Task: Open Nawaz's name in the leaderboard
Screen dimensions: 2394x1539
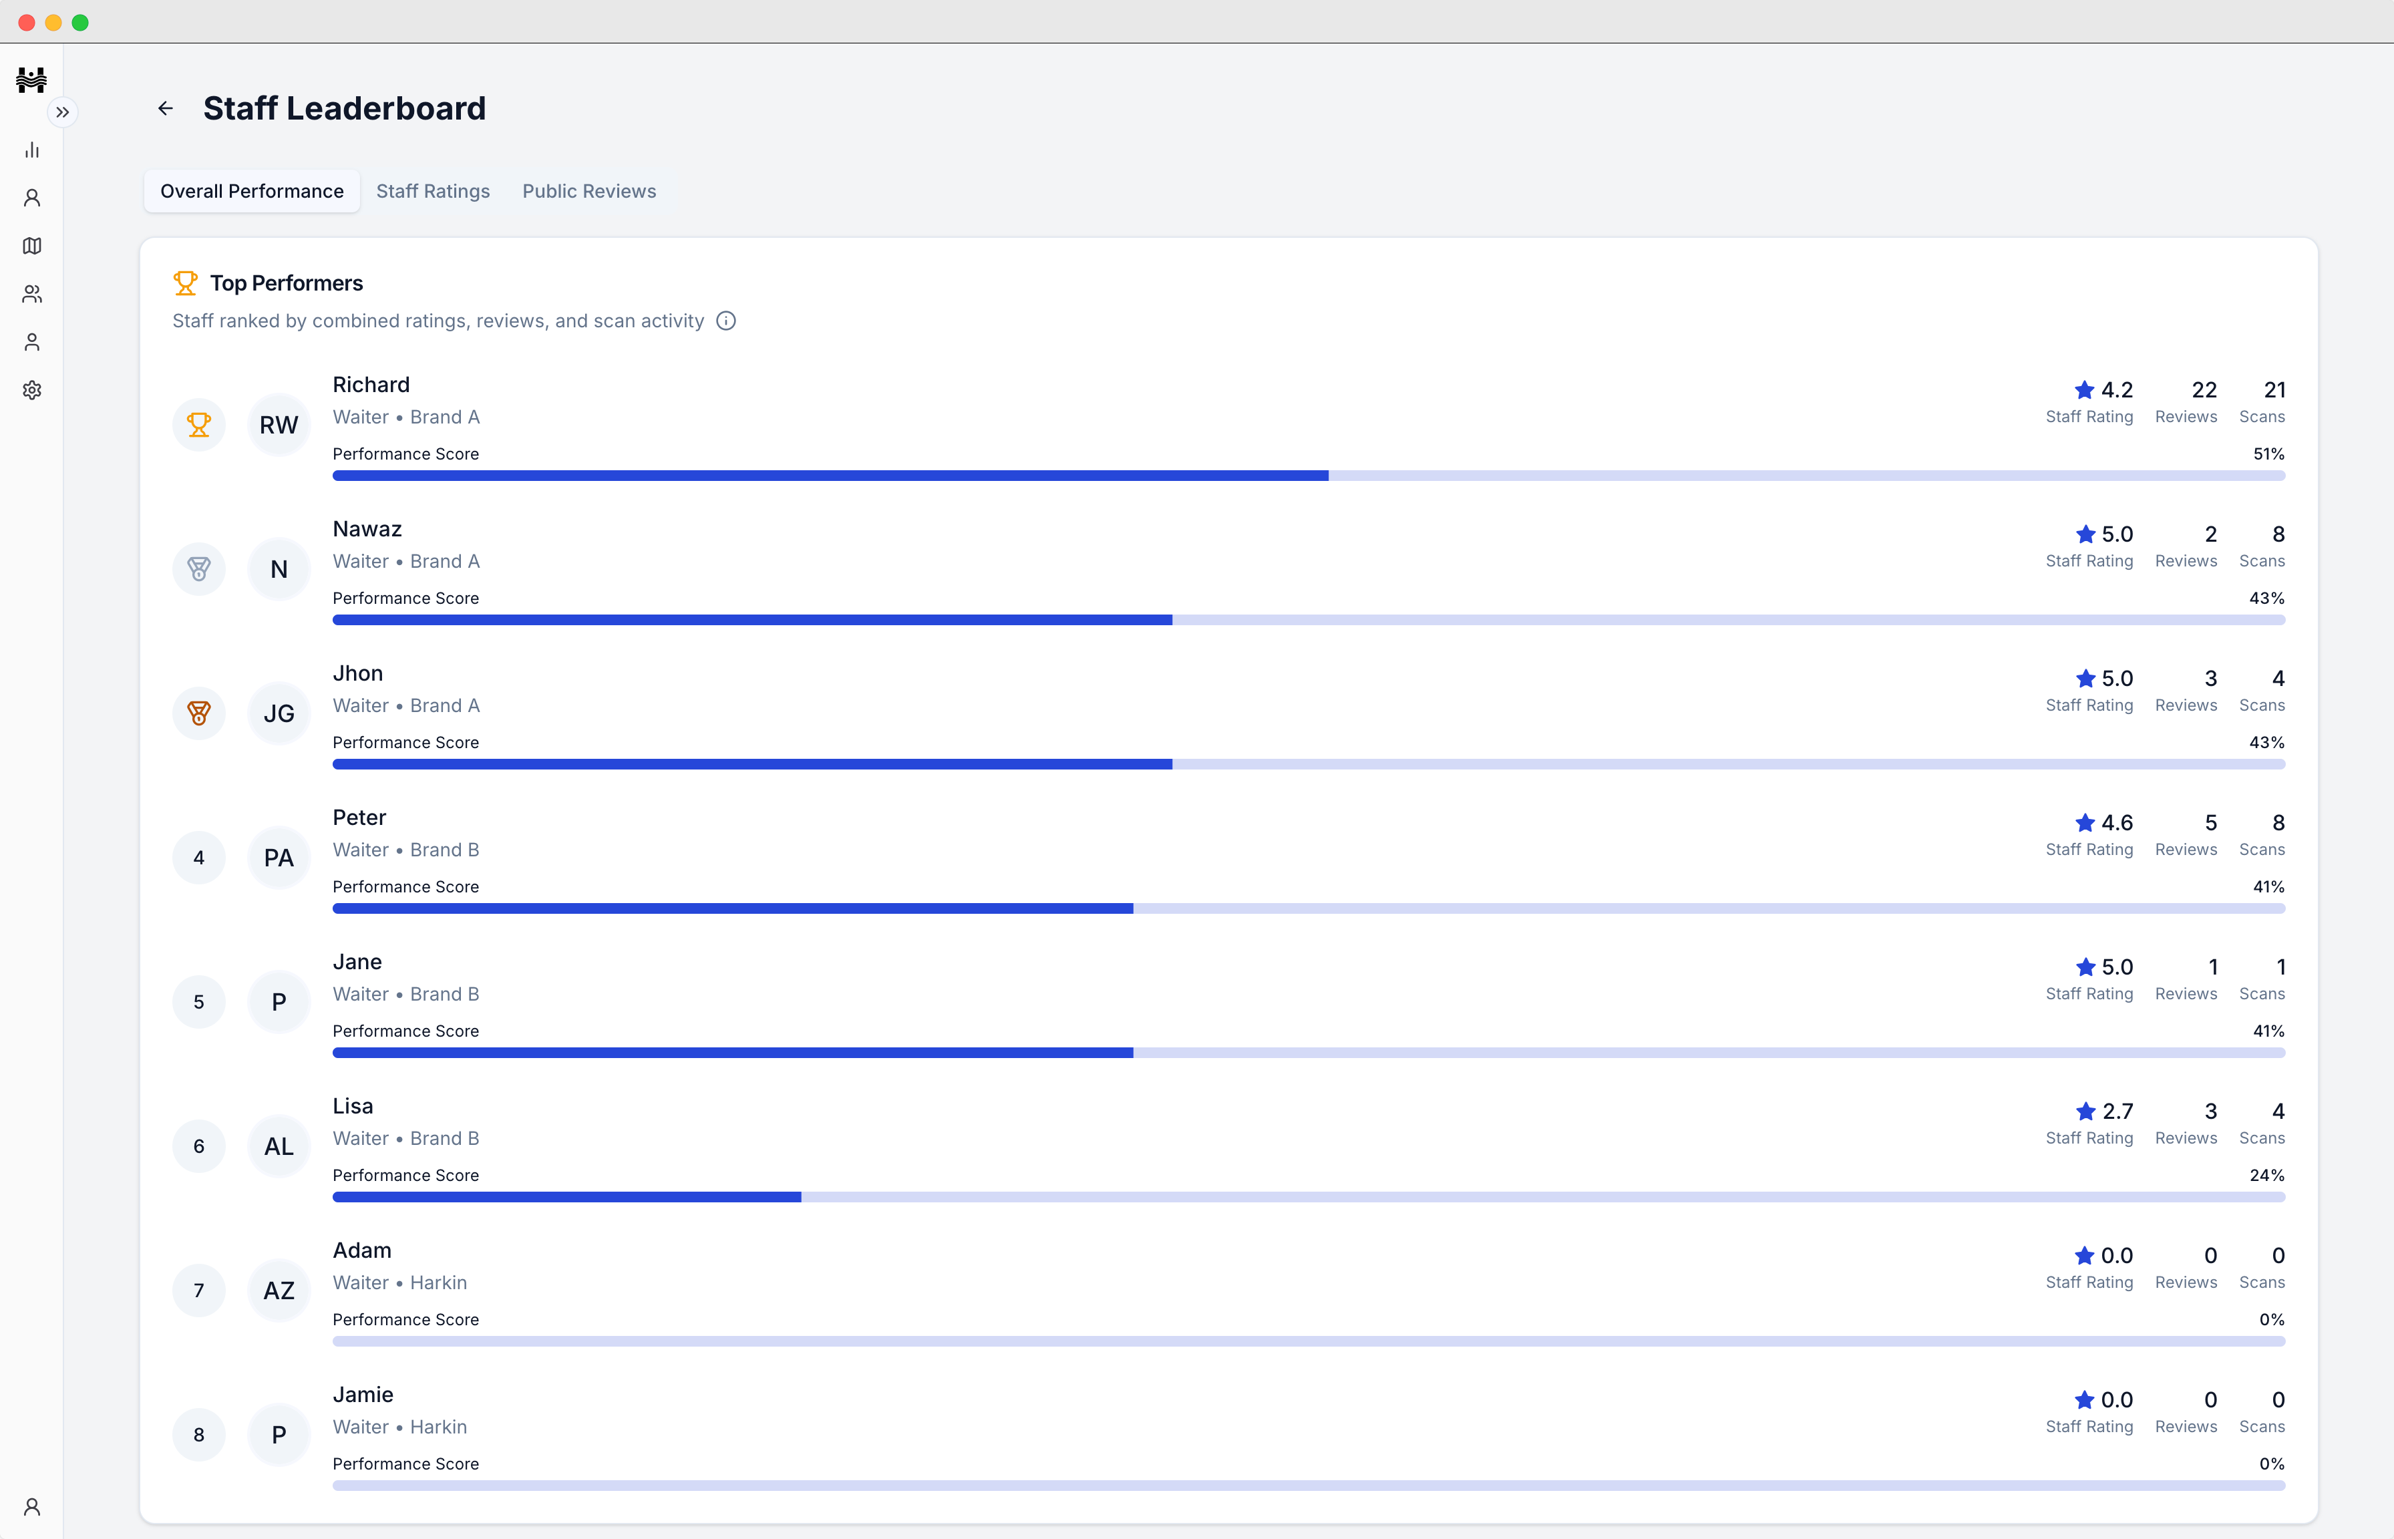Action: [367, 528]
